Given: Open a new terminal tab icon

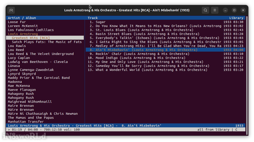Looking at the screenshot, I should (x=11, y=10).
